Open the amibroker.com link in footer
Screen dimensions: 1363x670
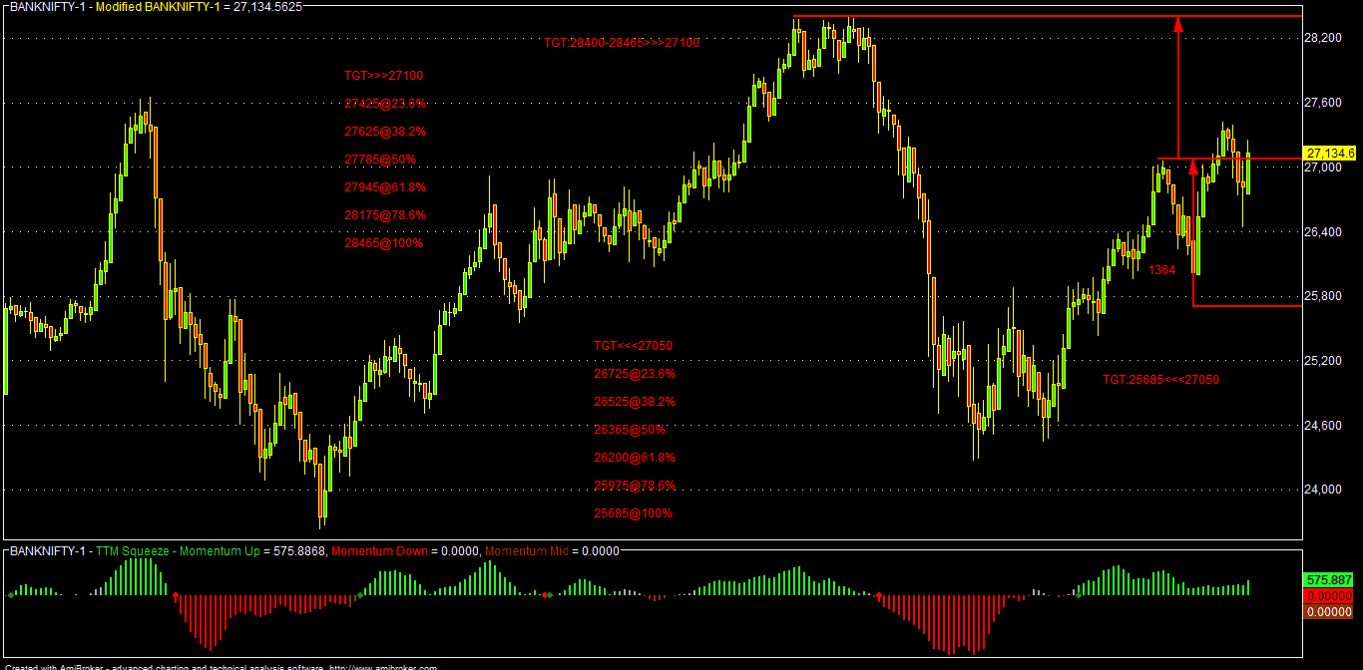point(383,667)
